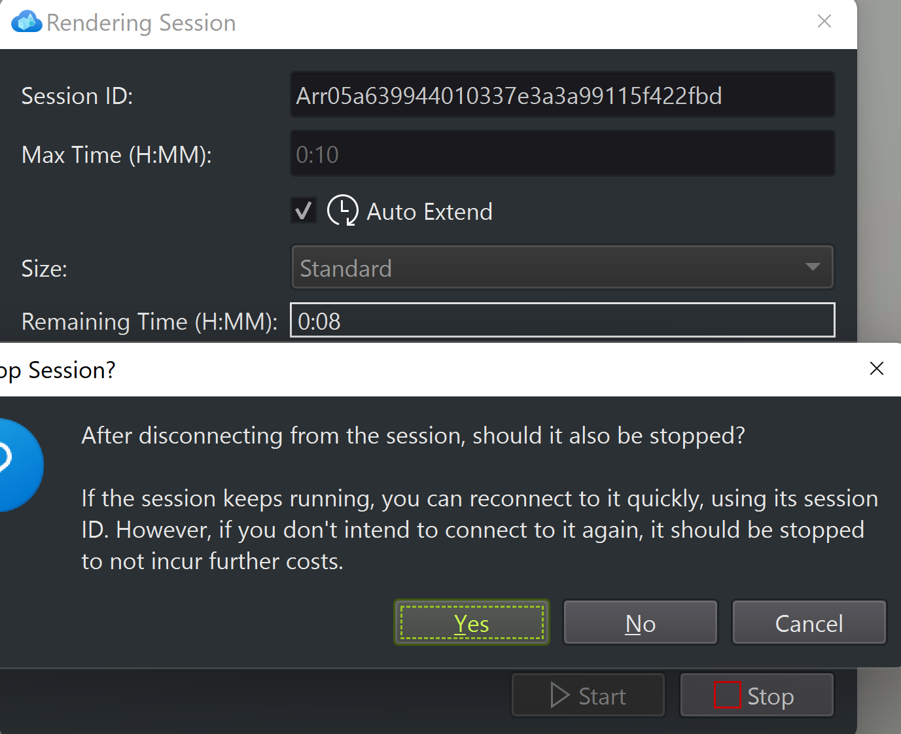Click the session cost warning message text
The width and height of the screenshot is (901, 734).
click(480, 530)
